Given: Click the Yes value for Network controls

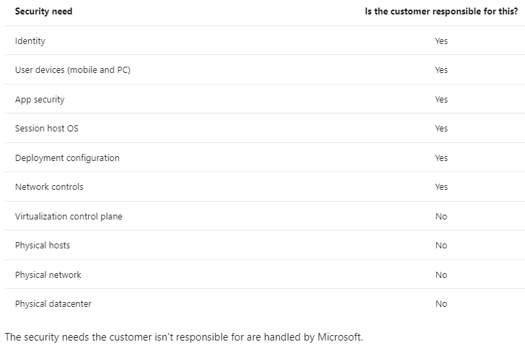Looking at the screenshot, I should (441, 187).
